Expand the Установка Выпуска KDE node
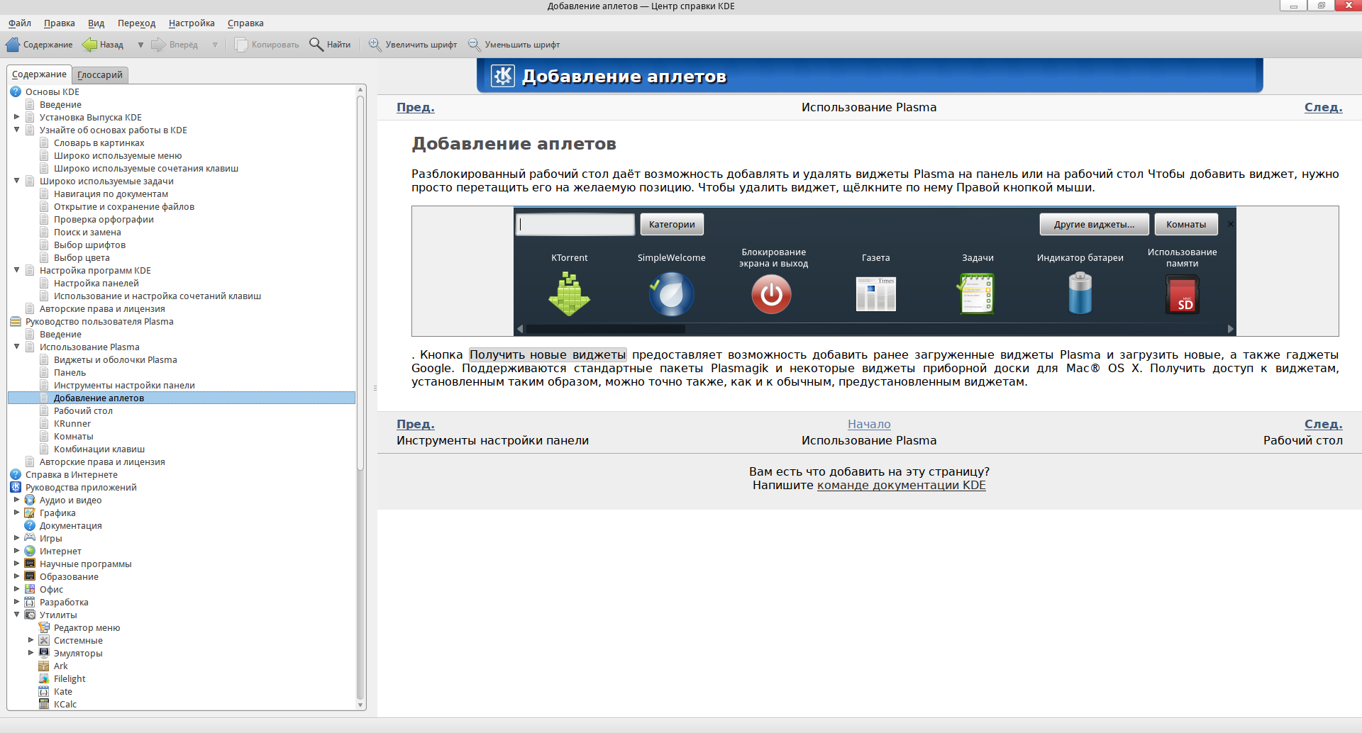This screenshot has height=733, width=1362. (x=17, y=117)
